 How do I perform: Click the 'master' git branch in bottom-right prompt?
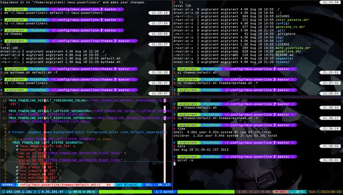tap(284, 157)
